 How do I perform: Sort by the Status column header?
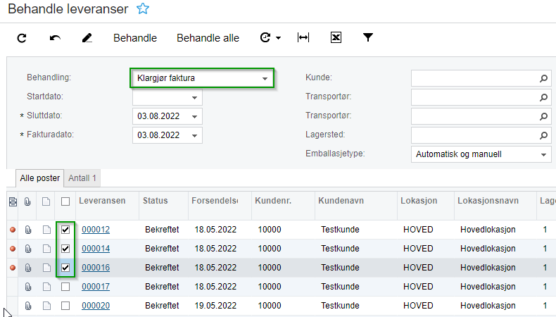[156, 201]
